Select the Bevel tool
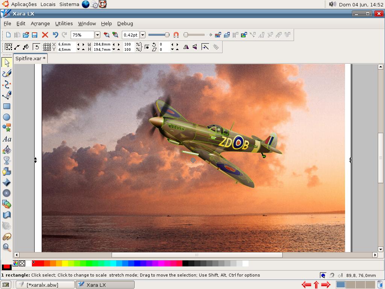Image resolution: width=385 pixels, height=289 pixels. [x=7, y=183]
